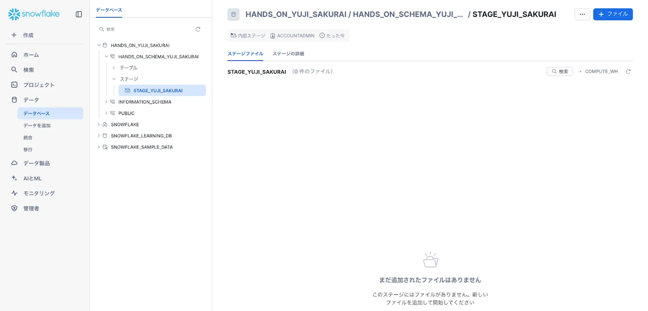
Task: Click database icon of HANDS_ON_YUJI_SAKURAI
Action: (105, 45)
